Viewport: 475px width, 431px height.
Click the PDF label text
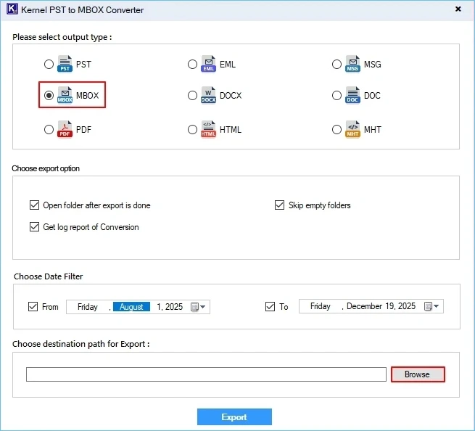(83, 130)
